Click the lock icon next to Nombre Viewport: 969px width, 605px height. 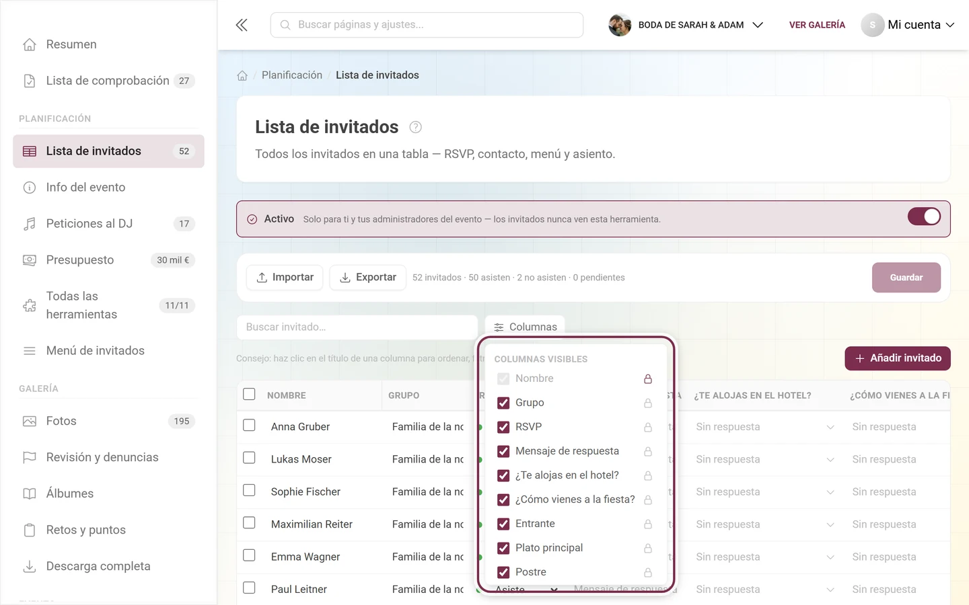(648, 378)
